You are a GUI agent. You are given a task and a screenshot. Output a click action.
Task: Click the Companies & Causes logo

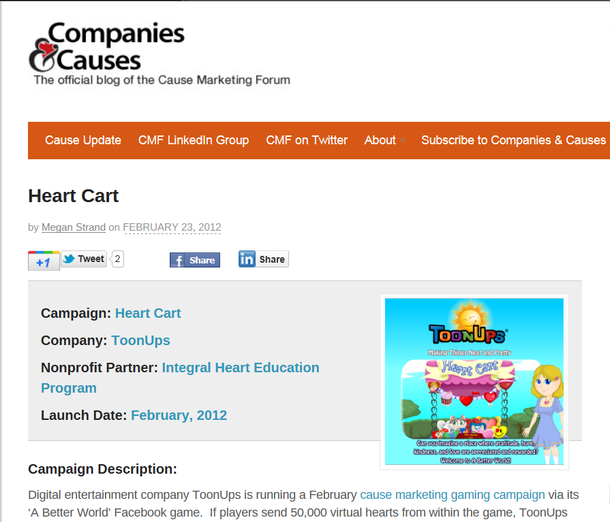159,54
